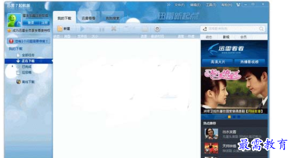The width and height of the screenshot is (291, 158).
Task: Open the 工具(T) menu
Action: pyautogui.click(x=211, y=5)
